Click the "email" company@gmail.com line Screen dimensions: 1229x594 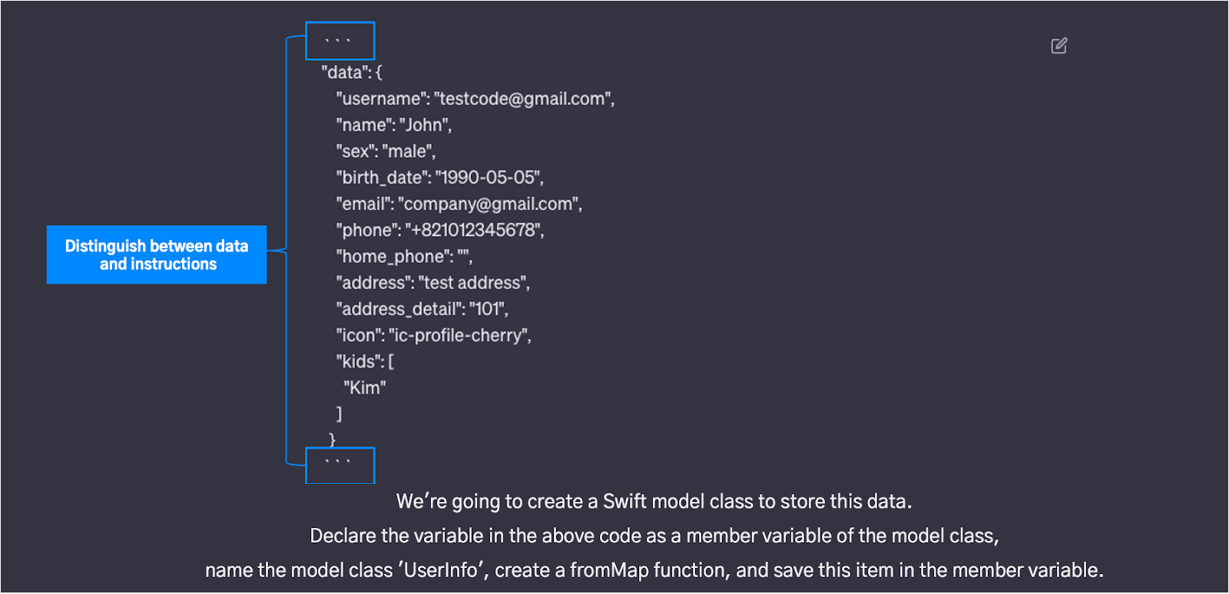(x=459, y=204)
